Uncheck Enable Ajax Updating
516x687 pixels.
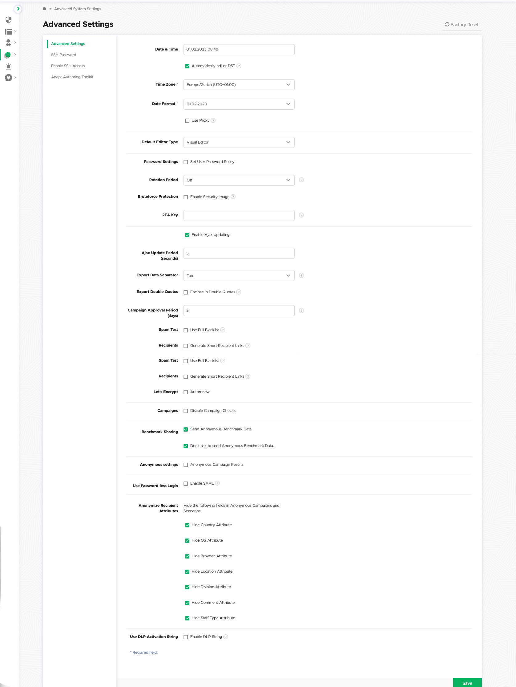click(x=187, y=235)
